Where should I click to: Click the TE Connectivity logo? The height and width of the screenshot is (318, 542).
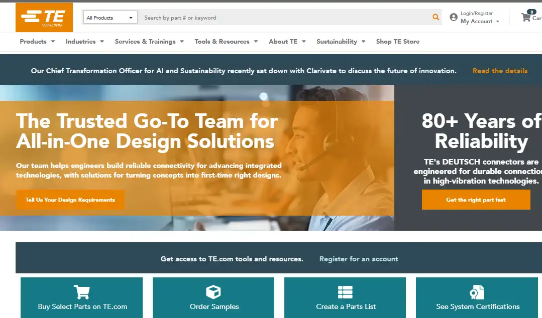tap(44, 17)
